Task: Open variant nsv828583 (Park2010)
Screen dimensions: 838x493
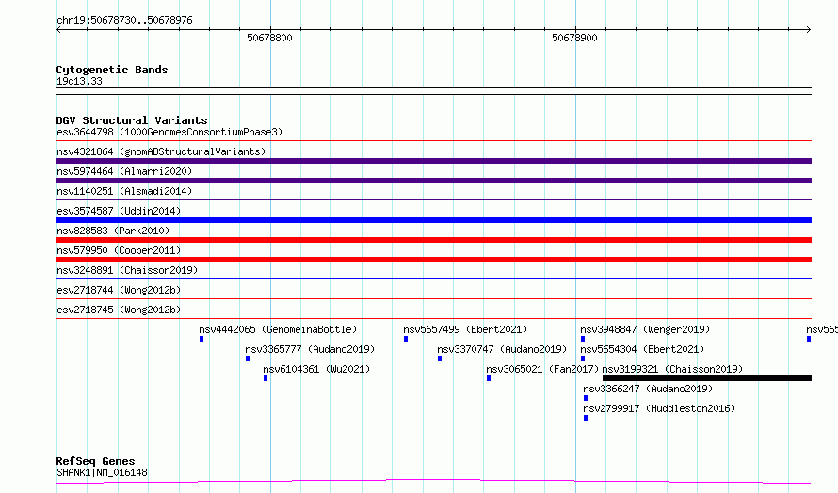Action: click(x=113, y=231)
